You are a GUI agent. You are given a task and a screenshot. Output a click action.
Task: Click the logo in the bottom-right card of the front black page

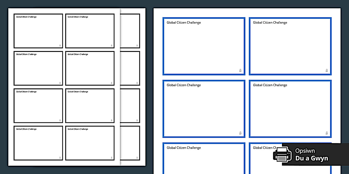click(x=112, y=158)
